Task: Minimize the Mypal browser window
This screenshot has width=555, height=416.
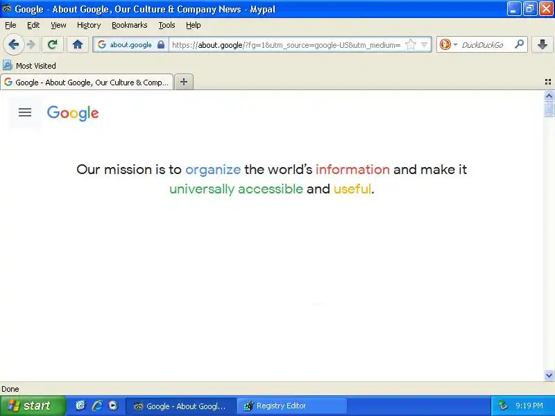Action: [x=513, y=9]
